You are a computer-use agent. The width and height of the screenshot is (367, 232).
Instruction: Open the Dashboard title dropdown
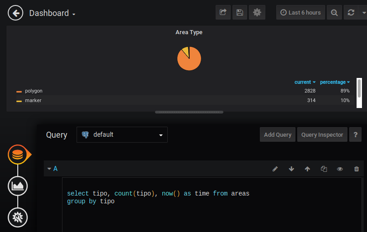pyautogui.click(x=52, y=13)
